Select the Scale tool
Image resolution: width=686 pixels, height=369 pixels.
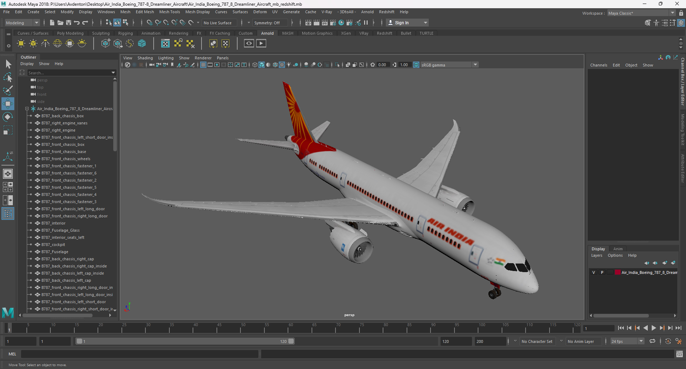click(x=8, y=130)
